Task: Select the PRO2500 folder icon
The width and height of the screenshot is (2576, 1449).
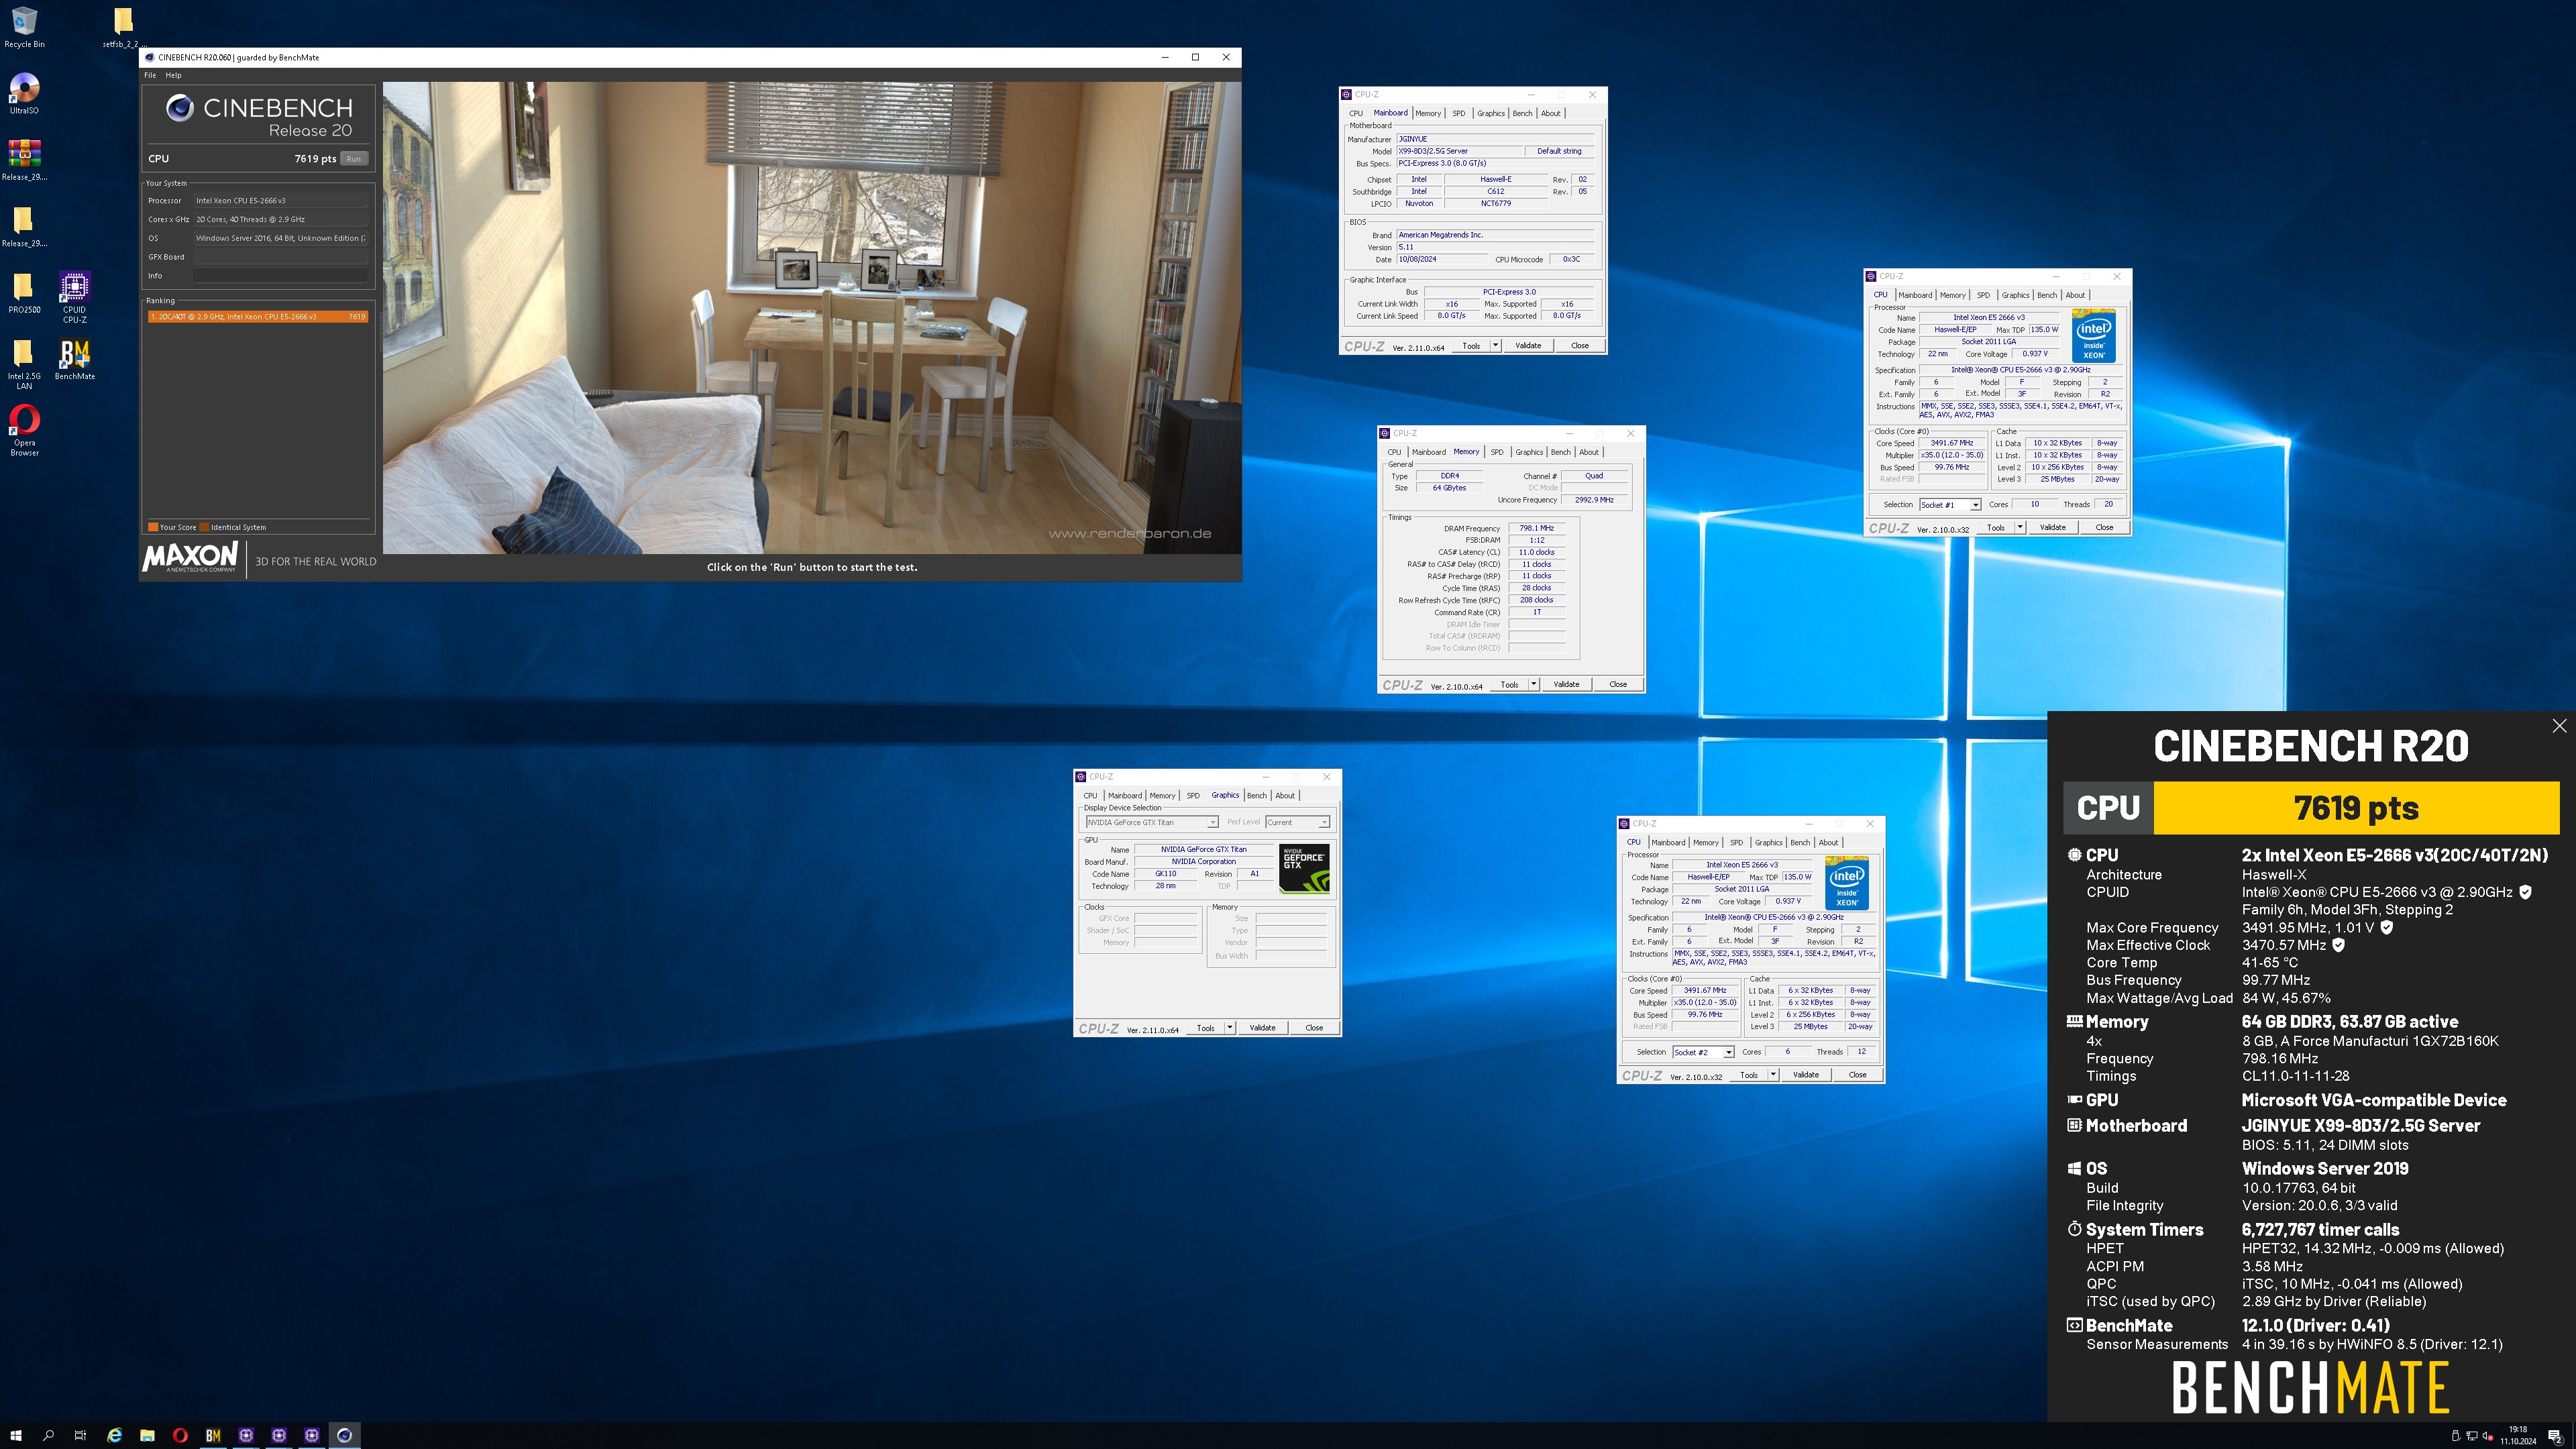Action: click(24, 293)
